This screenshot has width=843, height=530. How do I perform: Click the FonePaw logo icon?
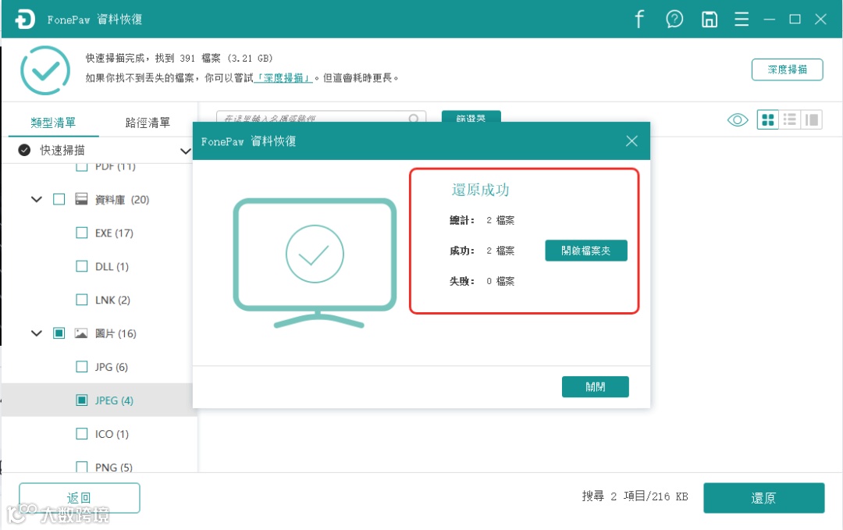[x=25, y=20]
